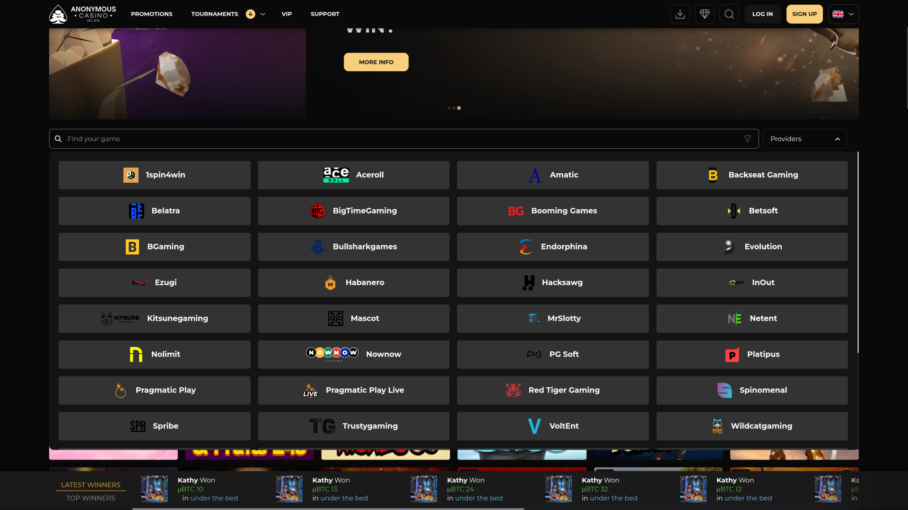The height and width of the screenshot is (510, 908).
Task: Select the VoltEnt provider
Action: pos(553,426)
